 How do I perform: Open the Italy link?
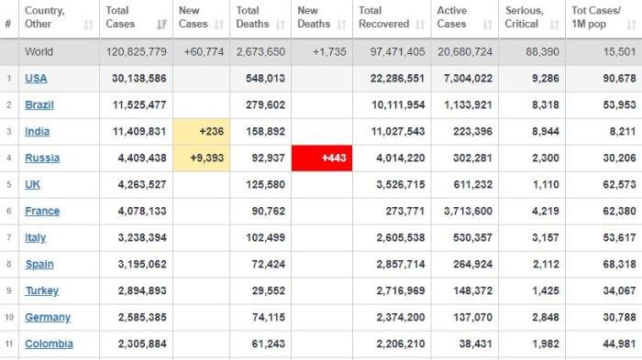[35, 238]
